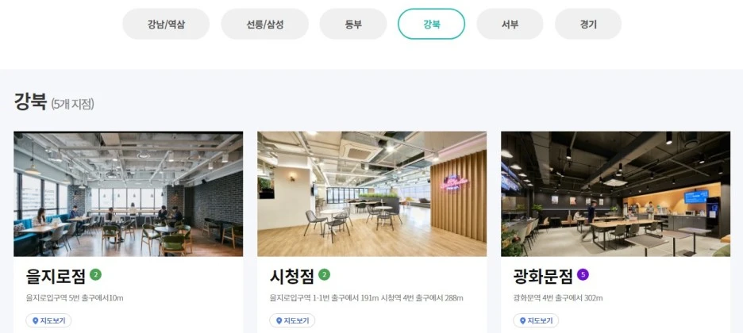Open the 을지로점 lounge photo
The height and width of the screenshot is (333, 743).
pos(129,194)
